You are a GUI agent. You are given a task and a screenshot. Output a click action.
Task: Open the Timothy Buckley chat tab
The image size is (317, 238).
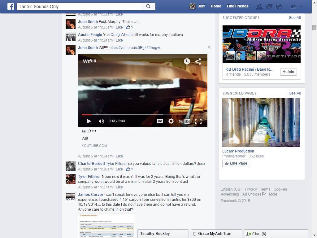[x=163, y=234]
